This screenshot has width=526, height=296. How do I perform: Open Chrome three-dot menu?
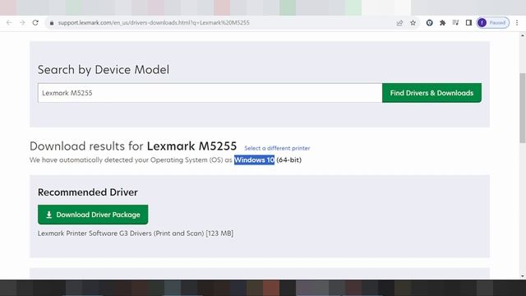pos(517,23)
